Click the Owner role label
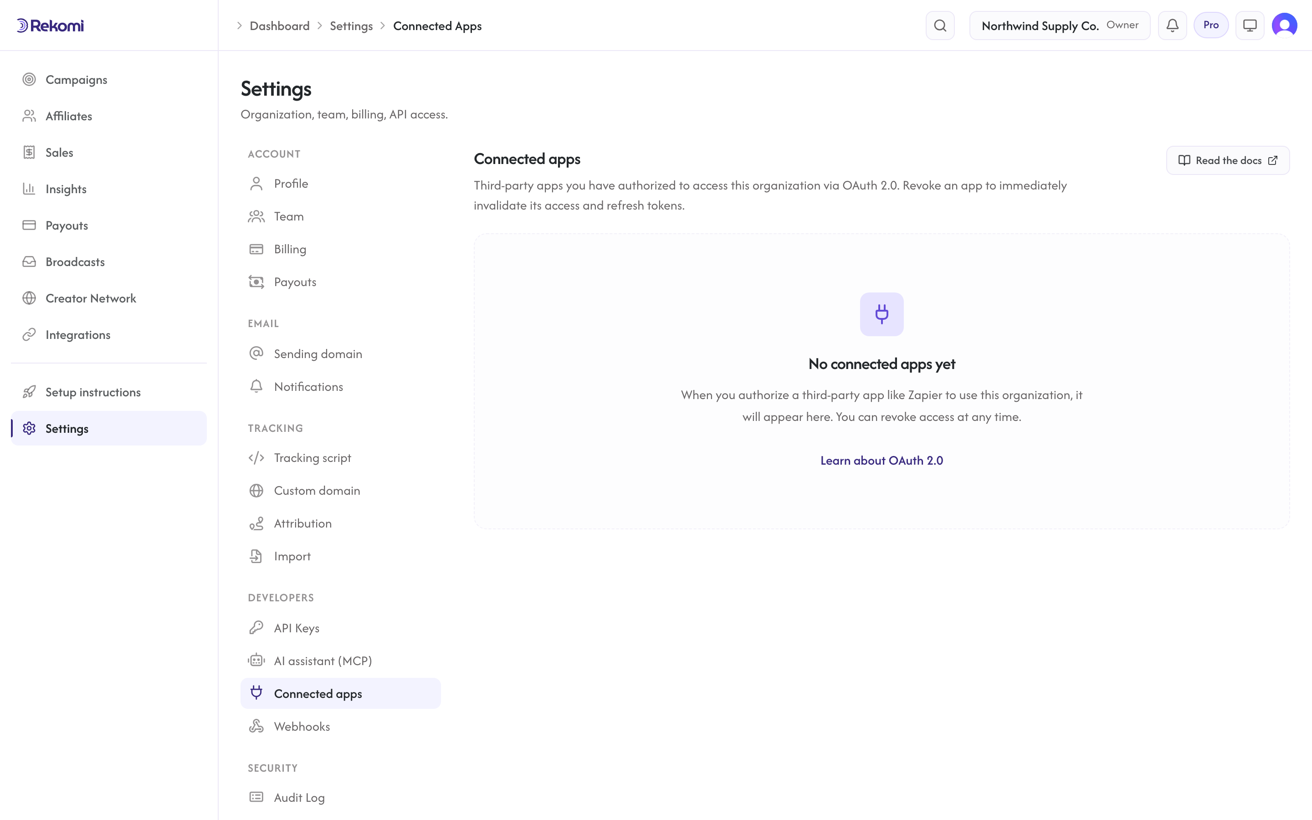The height and width of the screenshot is (820, 1312). click(x=1122, y=25)
